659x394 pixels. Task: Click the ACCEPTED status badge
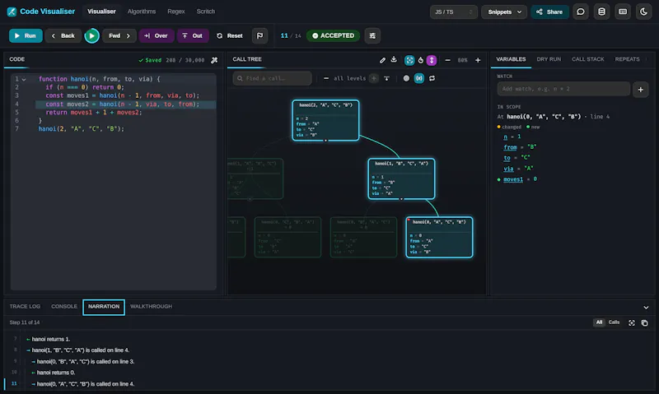334,35
